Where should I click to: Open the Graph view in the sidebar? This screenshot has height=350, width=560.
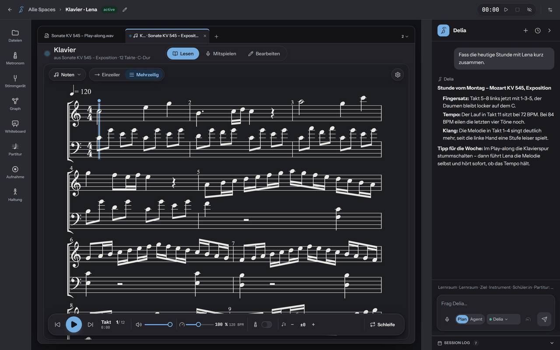(x=15, y=104)
